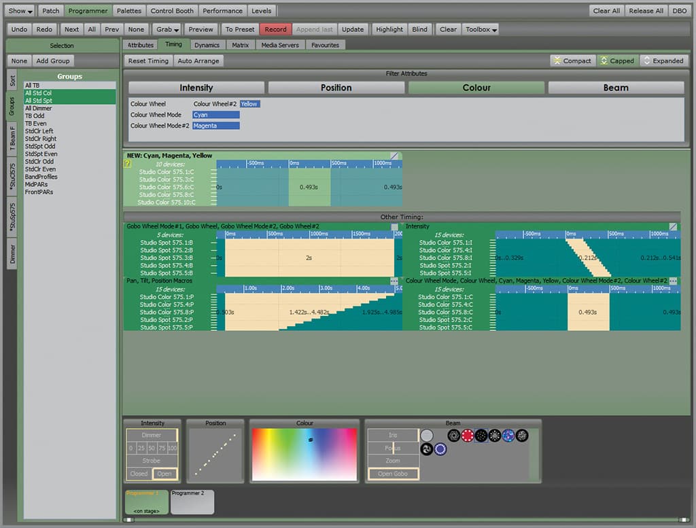The image size is (696, 528).
Task: Click the To Preset button
Action: coord(240,29)
